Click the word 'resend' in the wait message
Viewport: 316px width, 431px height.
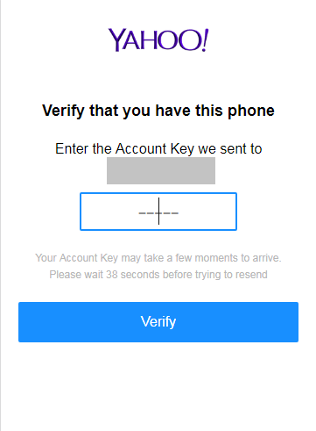click(251, 275)
